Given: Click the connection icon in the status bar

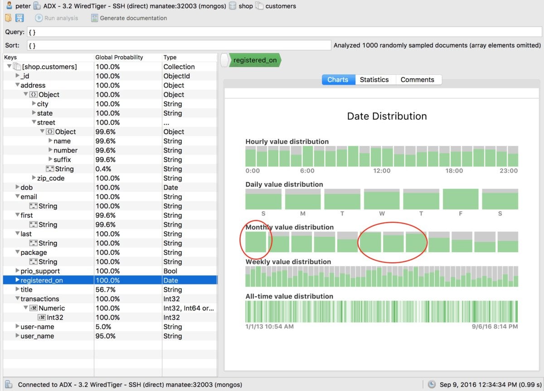Looking at the screenshot, I should (x=9, y=385).
